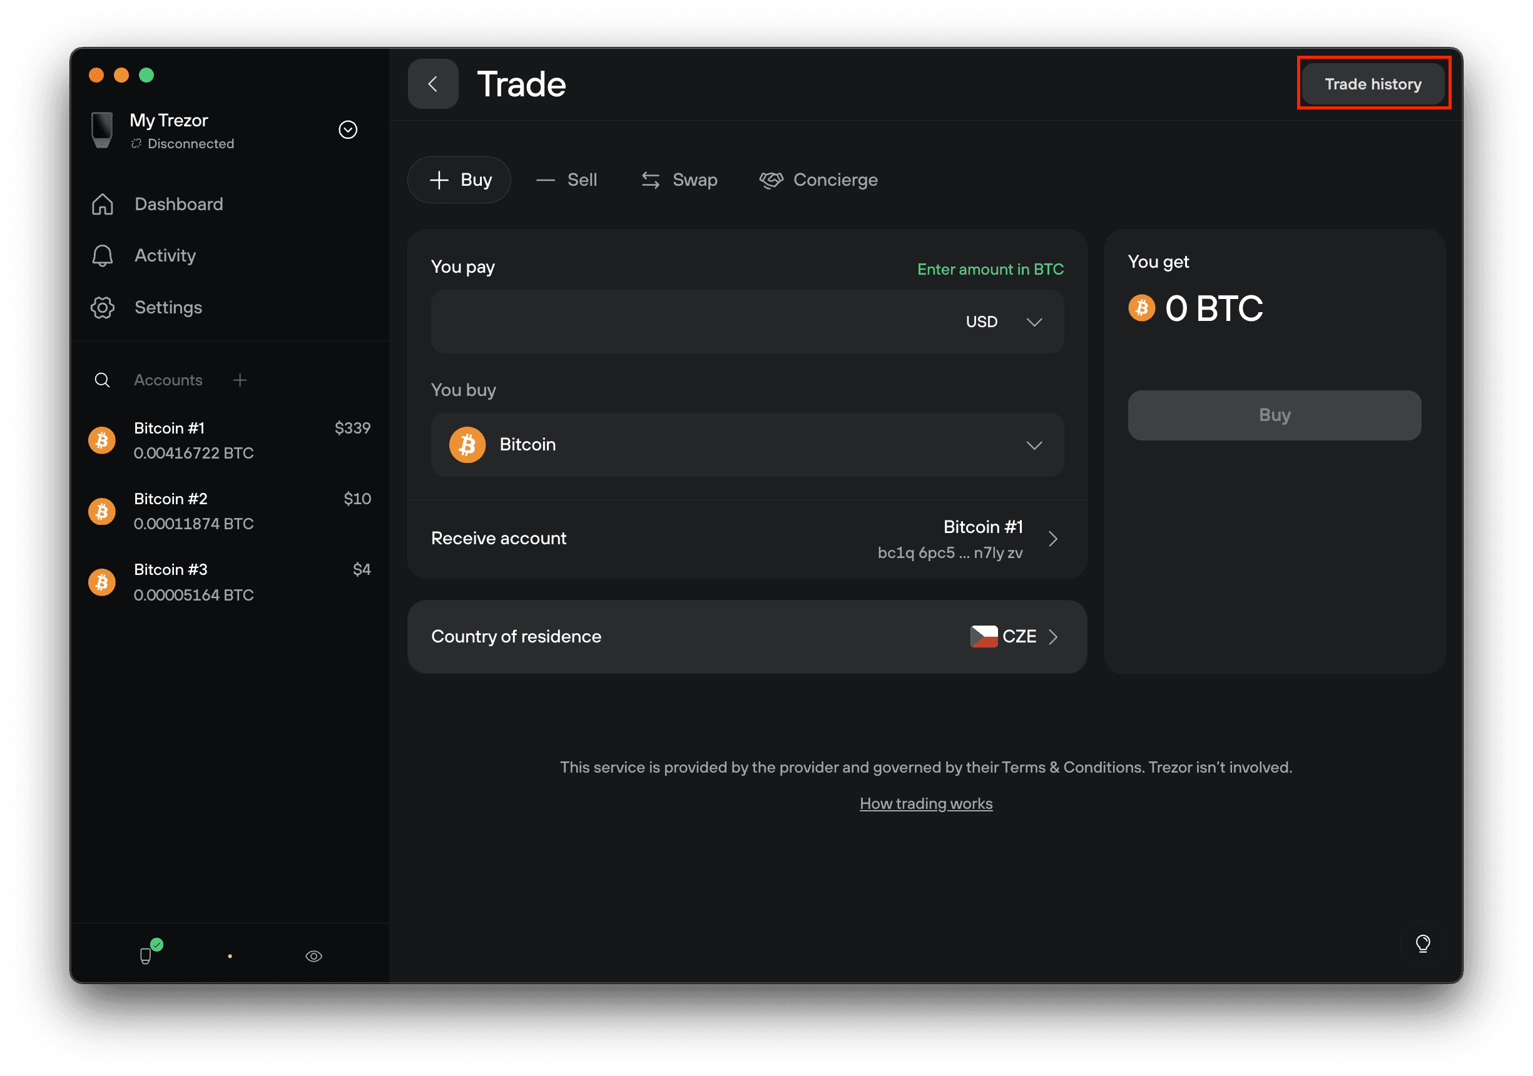Click the receive address bc1q 6pc5 ... n7ly zv
This screenshot has width=1533, height=1076.
949,554
